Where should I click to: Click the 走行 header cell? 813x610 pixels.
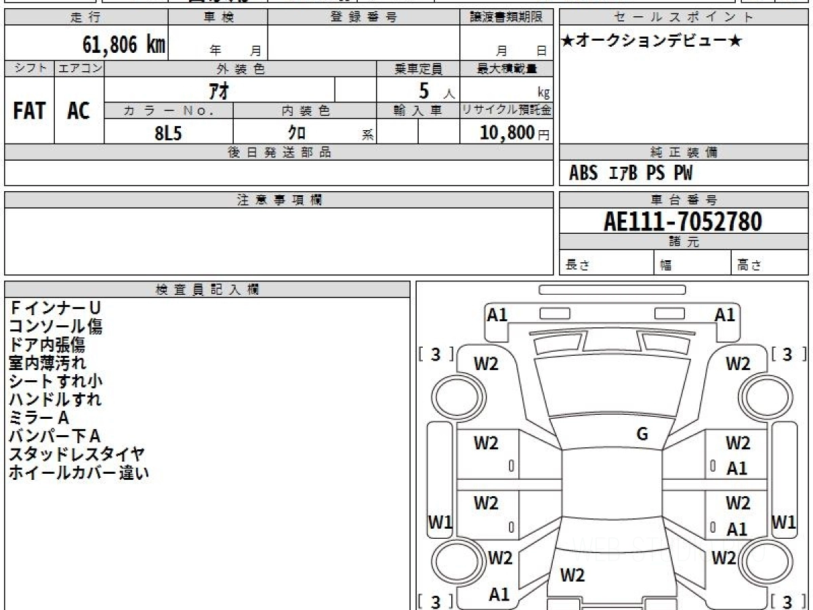(x=86, y=18)
